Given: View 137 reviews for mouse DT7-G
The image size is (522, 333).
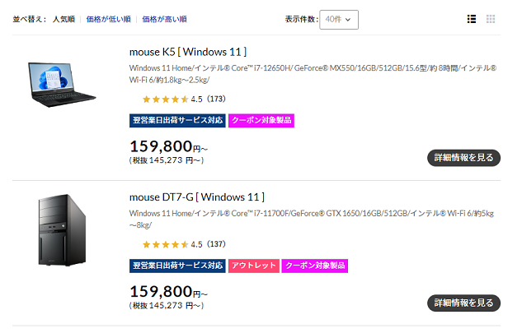Looking at the screenshot, I should pos(216,244).
